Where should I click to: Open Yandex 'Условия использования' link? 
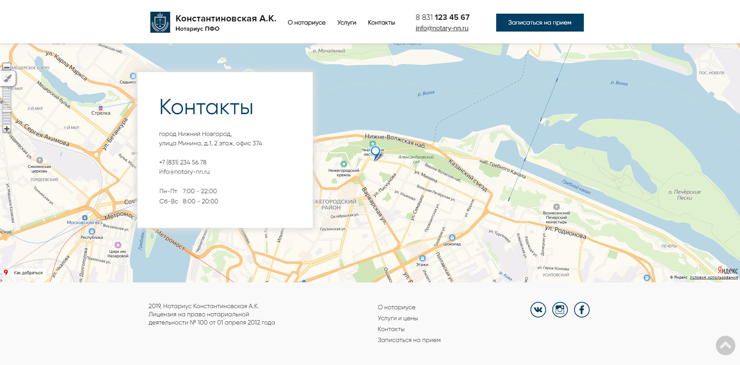coord(714,277)
